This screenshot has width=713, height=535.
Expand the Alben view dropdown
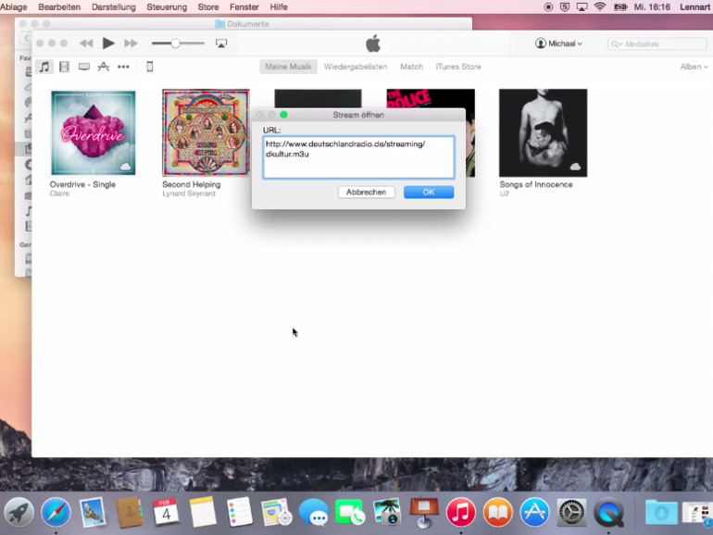[694, 67]
